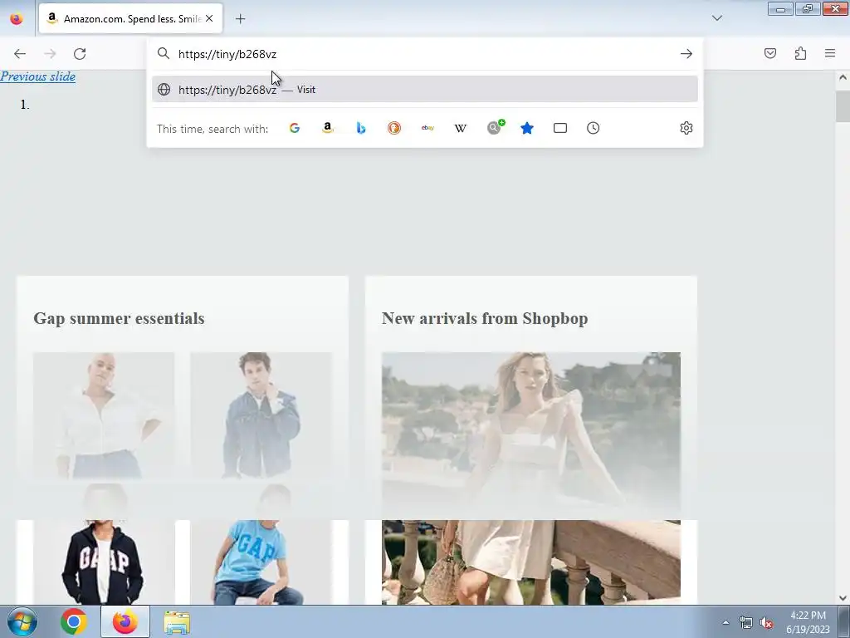Reload the current page
This screenshot has width=850, height=638.
click(x=80, y=54)
